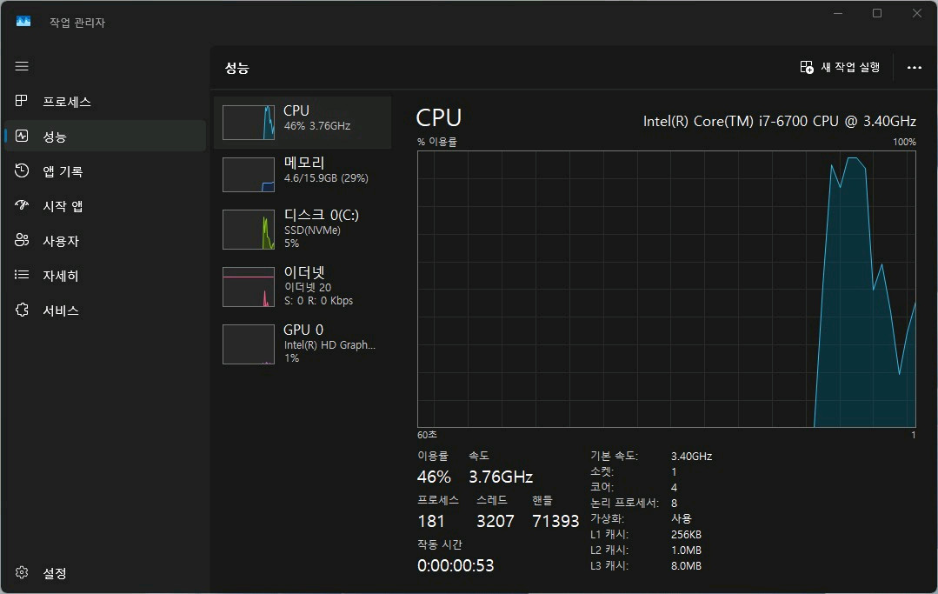938x594 pixels.
Task: Select the CPU performance entry
Action: (302, 123)
